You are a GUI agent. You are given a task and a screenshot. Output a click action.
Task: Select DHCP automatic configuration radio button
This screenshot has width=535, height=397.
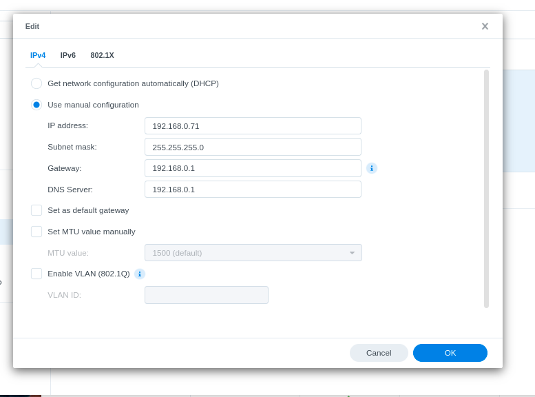[36, 83]
